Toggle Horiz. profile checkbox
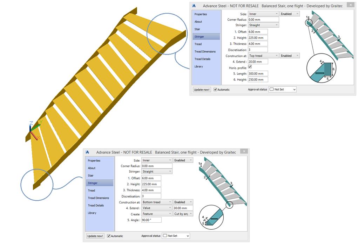The height and width of the screenshot is (244, 359). 250,67
